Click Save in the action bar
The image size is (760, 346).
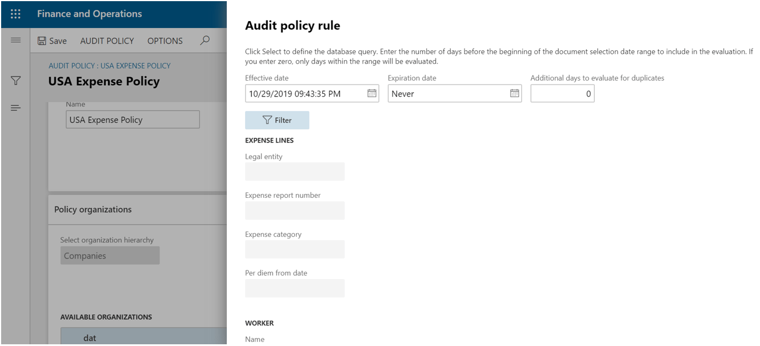coord(52,41)
